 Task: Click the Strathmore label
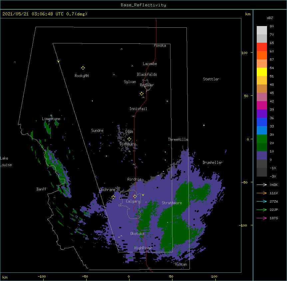tap(172, 203)
